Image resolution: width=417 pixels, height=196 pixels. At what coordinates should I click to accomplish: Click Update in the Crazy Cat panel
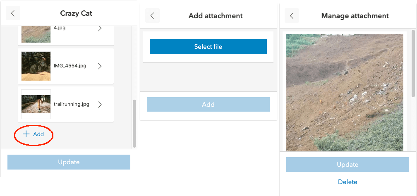[x=69, y=162]
